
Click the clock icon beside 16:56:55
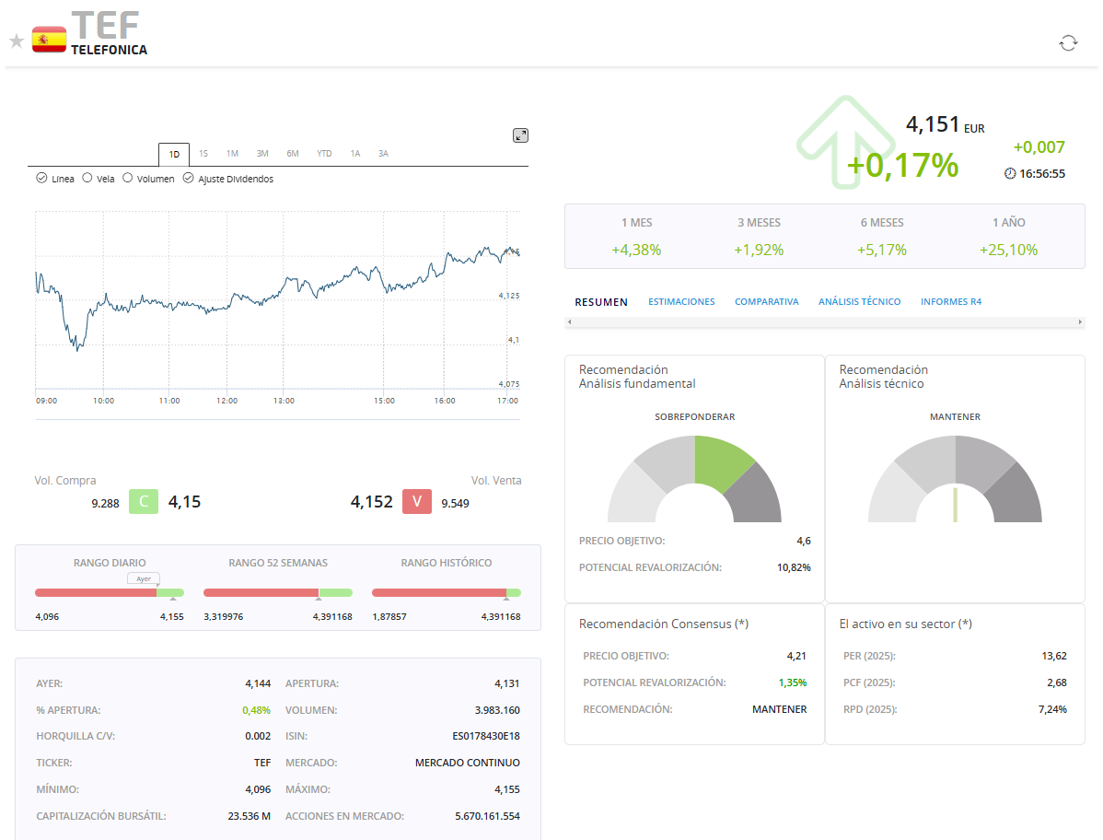coord(1010,174)
